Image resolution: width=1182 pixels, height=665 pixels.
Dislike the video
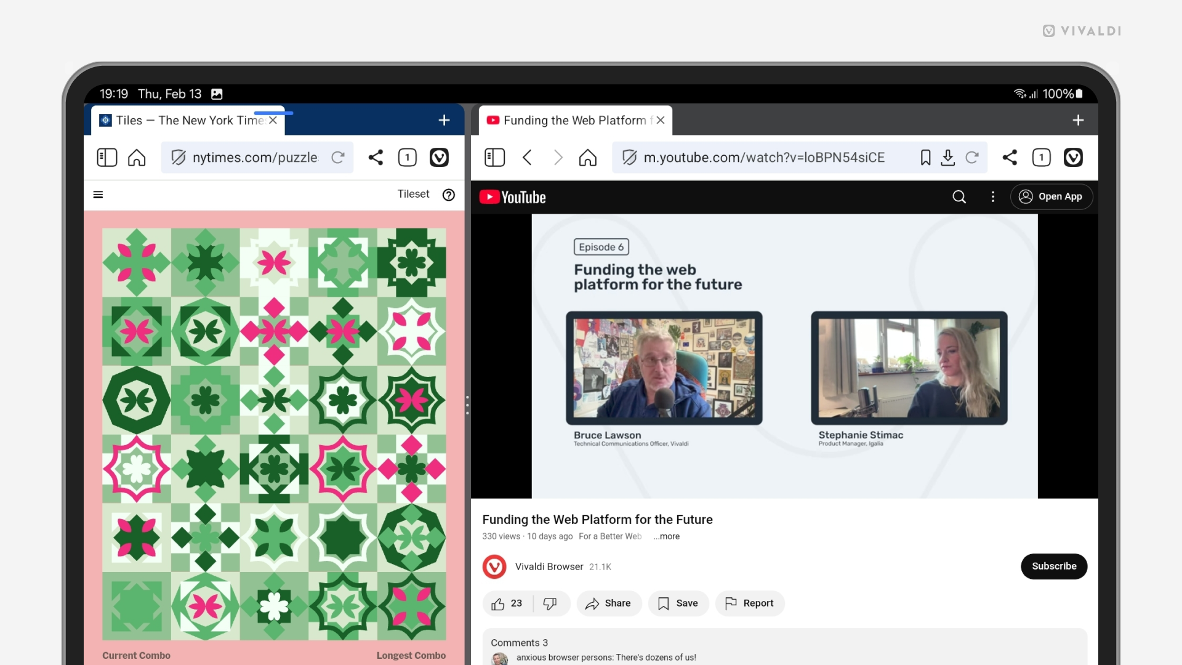point(550,603)
